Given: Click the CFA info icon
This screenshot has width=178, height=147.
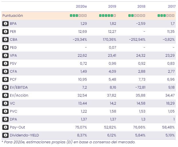Looking at the screenshot, I should (x=5, y=72).
